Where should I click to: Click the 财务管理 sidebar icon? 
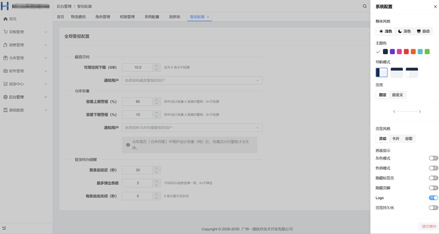pyautogui.click(x=5, y=71)
